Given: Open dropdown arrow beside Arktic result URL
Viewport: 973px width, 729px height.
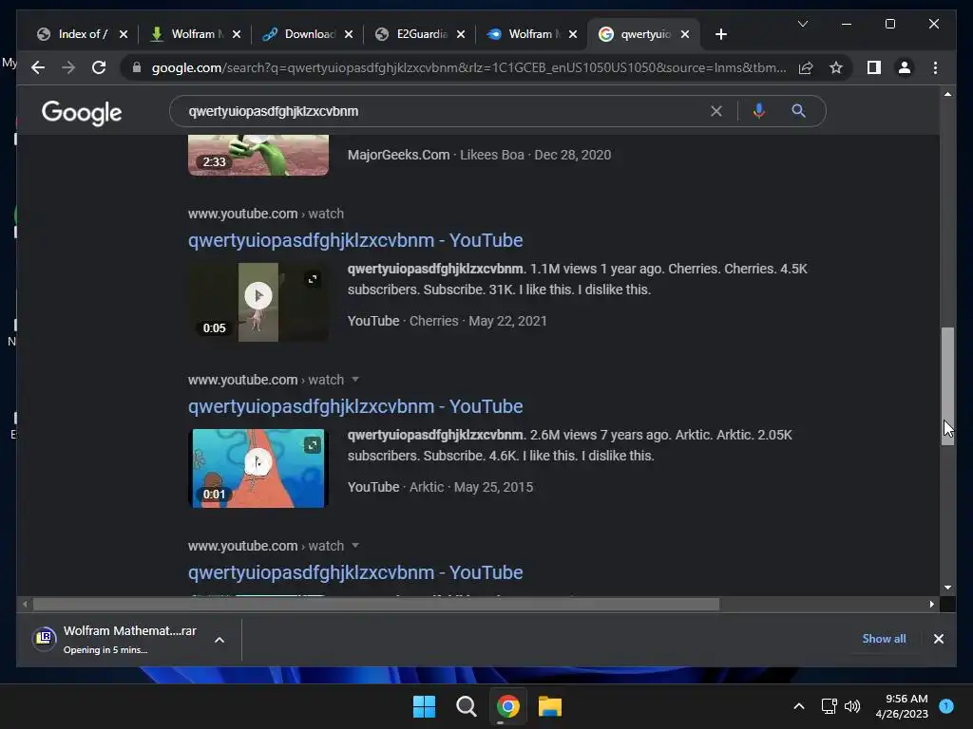Looking at the screenshot, I should [x=355, y=380].
